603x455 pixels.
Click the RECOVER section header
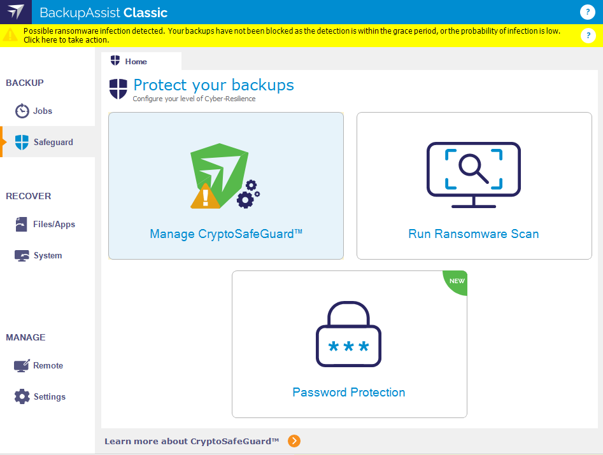pyautogui.click(x=29, y=196)
